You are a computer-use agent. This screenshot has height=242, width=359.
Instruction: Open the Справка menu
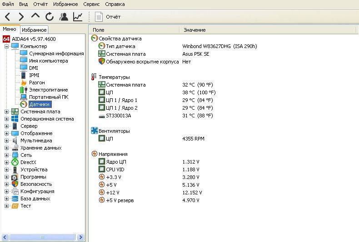[115, 4]
